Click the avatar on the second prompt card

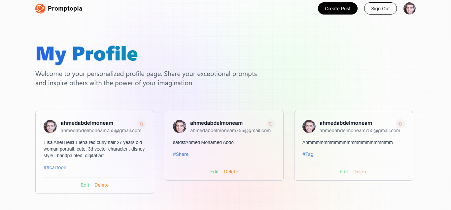point(180,126)
